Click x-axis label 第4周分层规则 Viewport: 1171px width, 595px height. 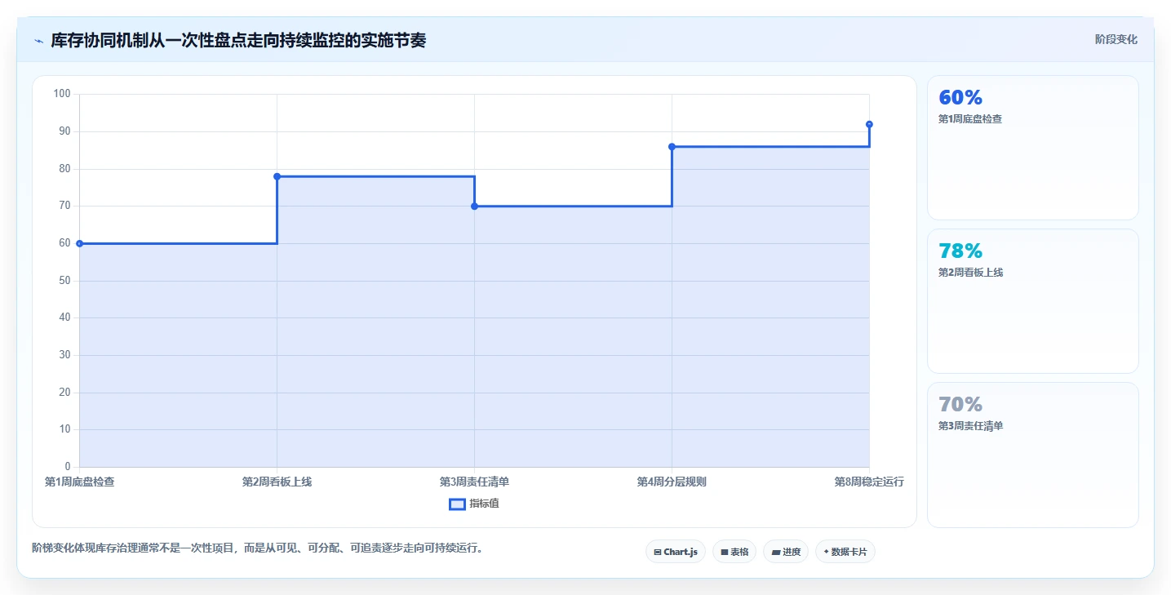[672, 482]
